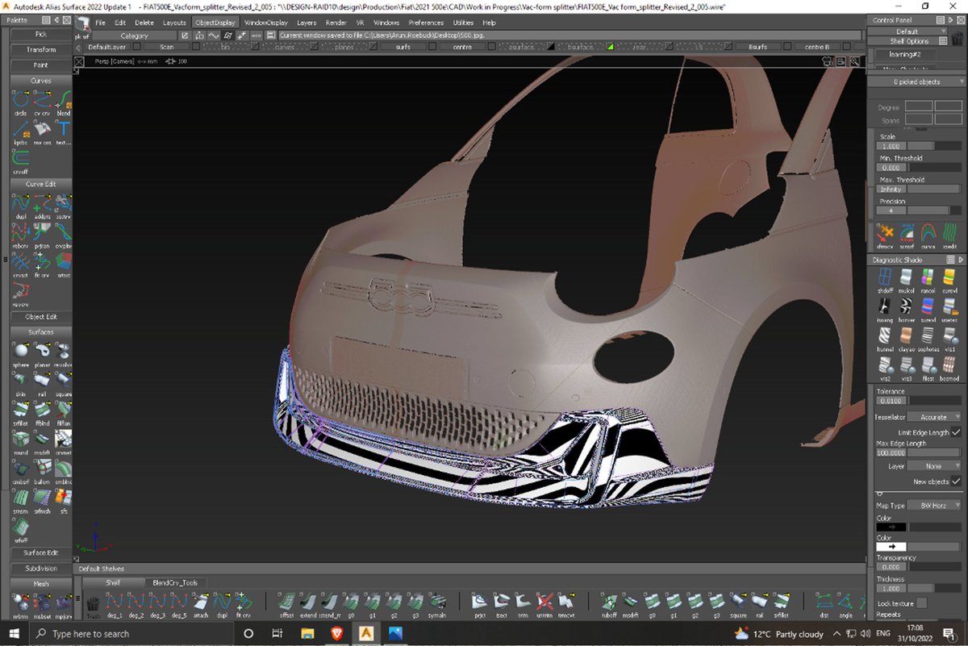Image resolution: width=968 pixels, height=646 pixels.
Task: Expand the Surface Edit palette section
Action: [41, 552]
